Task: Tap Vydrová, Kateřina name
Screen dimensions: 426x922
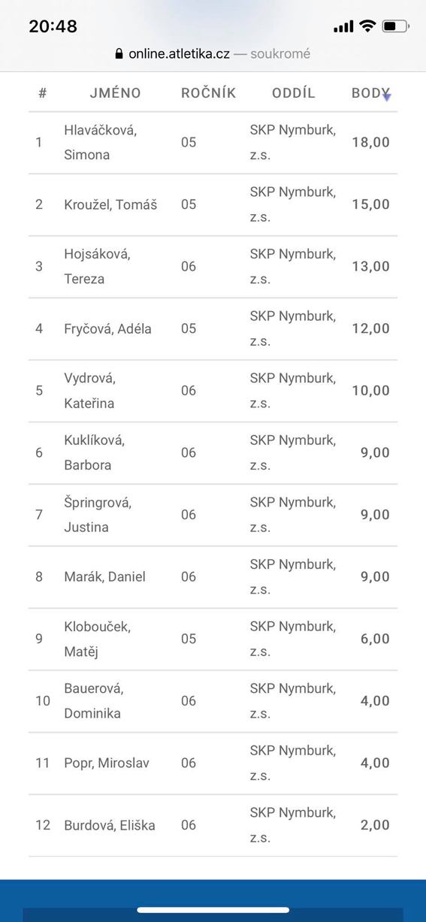Action: coord(89,391)
